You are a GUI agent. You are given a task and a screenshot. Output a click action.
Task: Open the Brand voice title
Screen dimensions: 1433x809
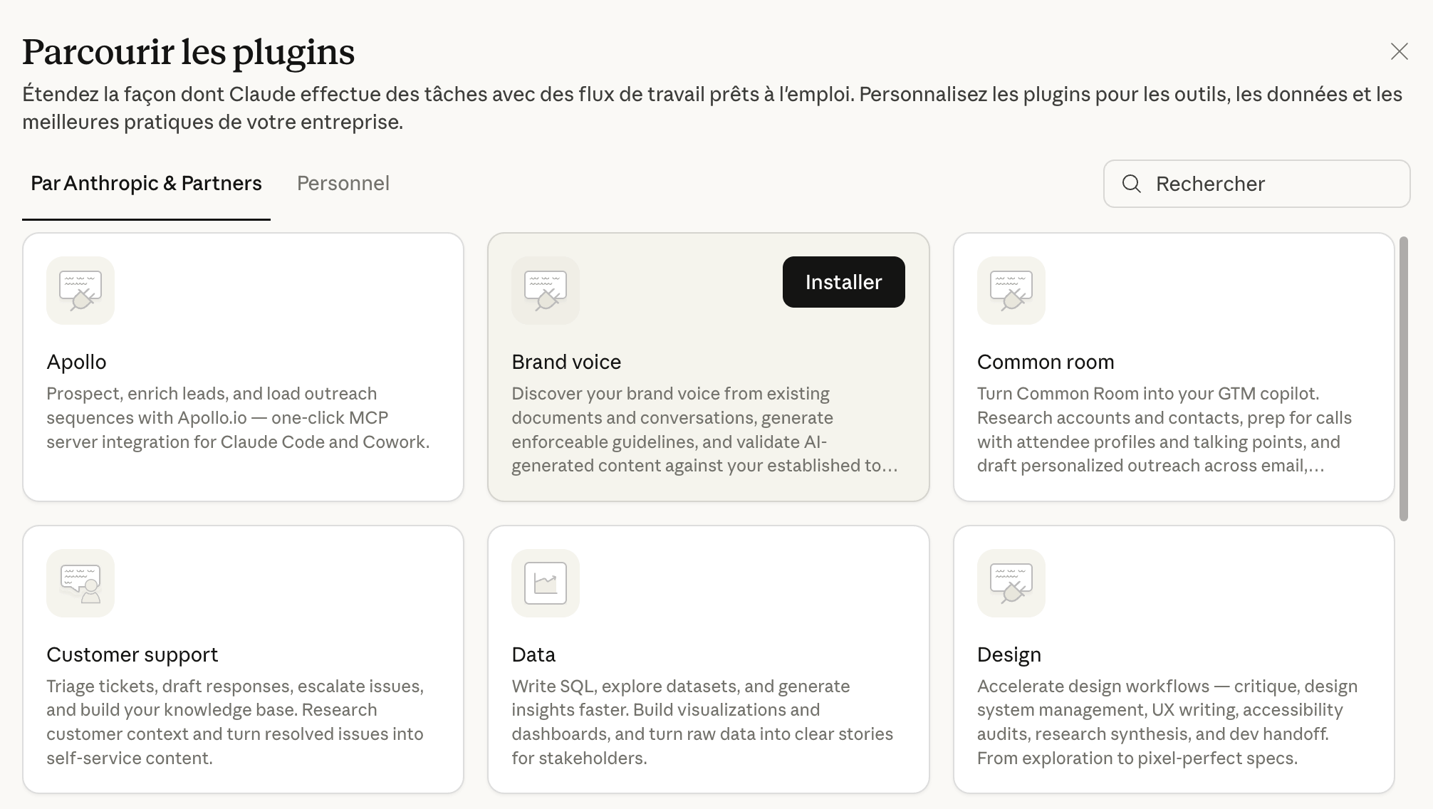click(566, 362)
